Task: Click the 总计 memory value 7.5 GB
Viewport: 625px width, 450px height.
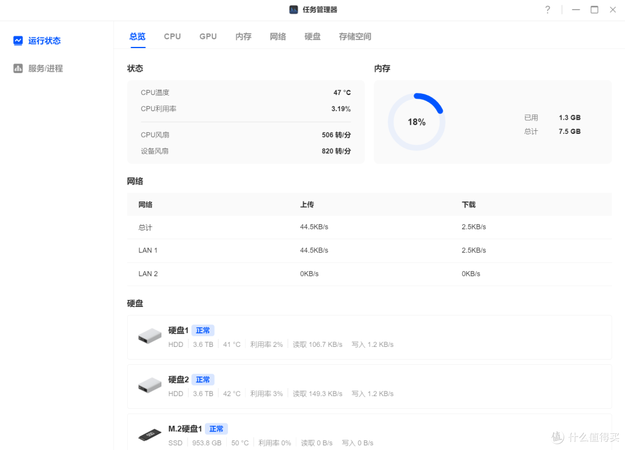Action: (569, 131)
